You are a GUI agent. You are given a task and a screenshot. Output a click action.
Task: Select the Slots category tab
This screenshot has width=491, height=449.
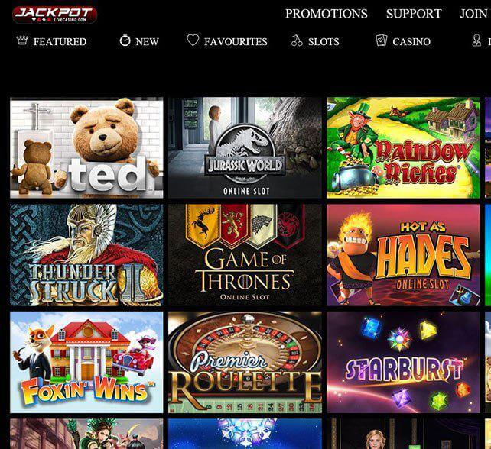point(324,41)
